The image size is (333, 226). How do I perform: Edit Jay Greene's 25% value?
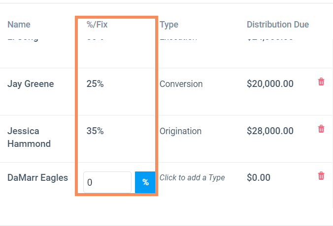coord(95,84)
